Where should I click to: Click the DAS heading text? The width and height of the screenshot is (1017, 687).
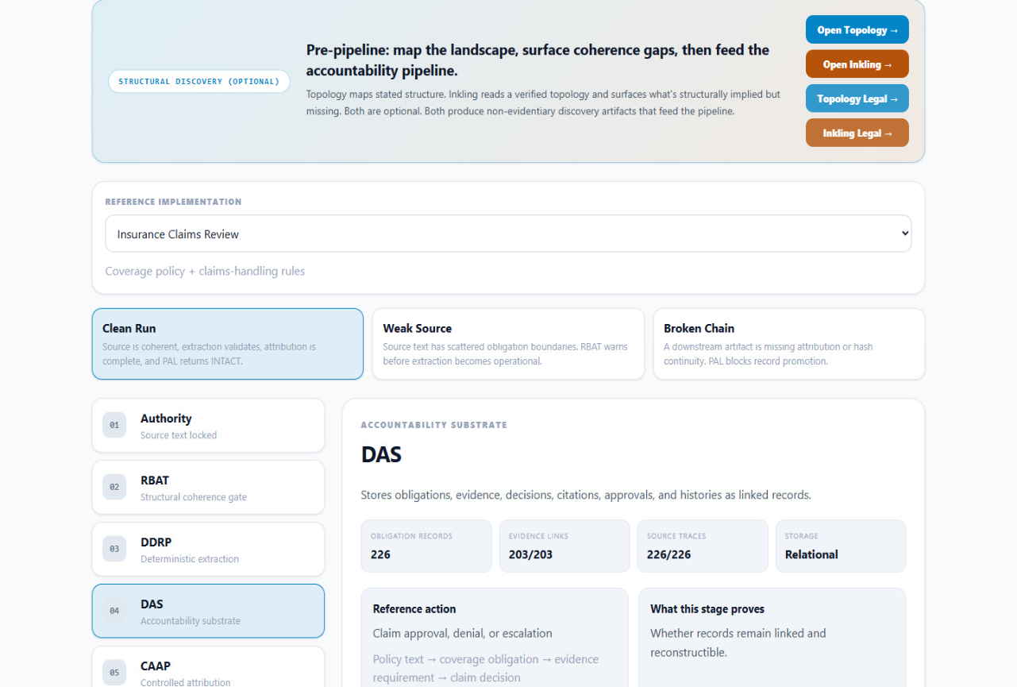[x=381, y=455]
